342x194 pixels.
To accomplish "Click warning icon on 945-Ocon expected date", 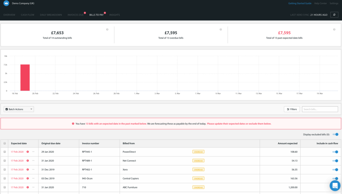I will pos(28,178).
